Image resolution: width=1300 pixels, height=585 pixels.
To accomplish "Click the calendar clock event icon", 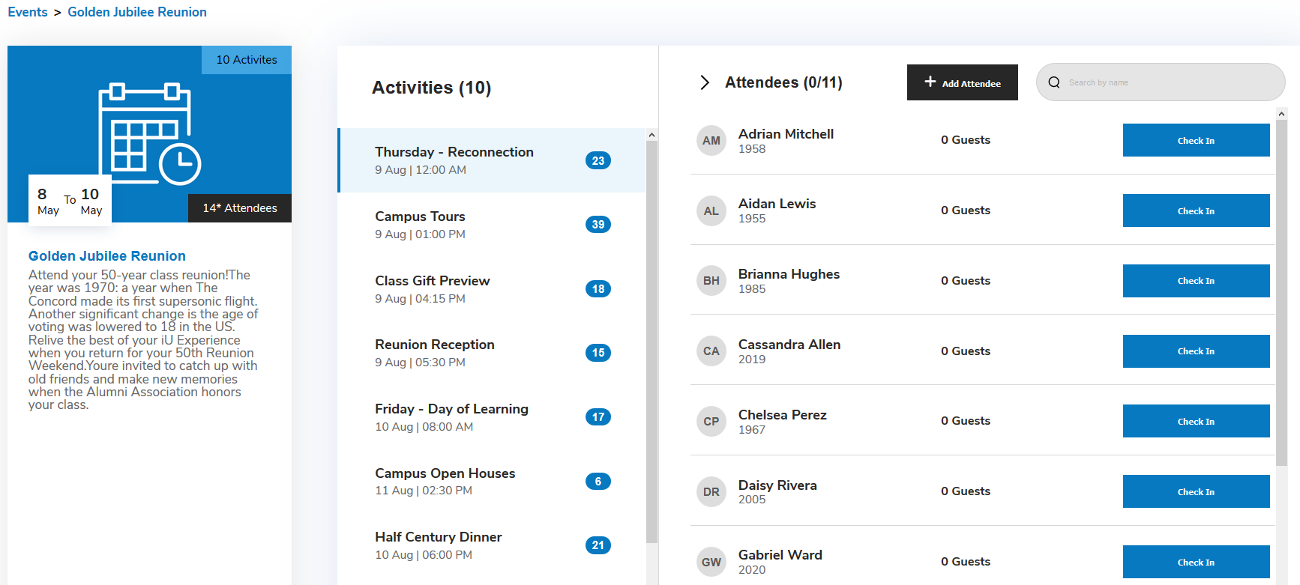I will pos(150,133).
